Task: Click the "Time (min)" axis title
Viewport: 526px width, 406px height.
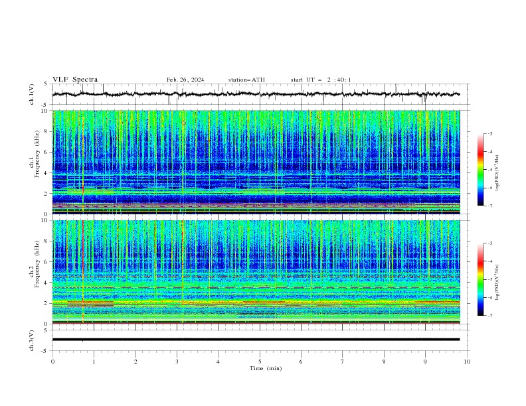Action: pos(266,368)
